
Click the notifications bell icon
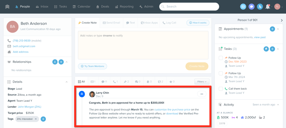[267, 7]
